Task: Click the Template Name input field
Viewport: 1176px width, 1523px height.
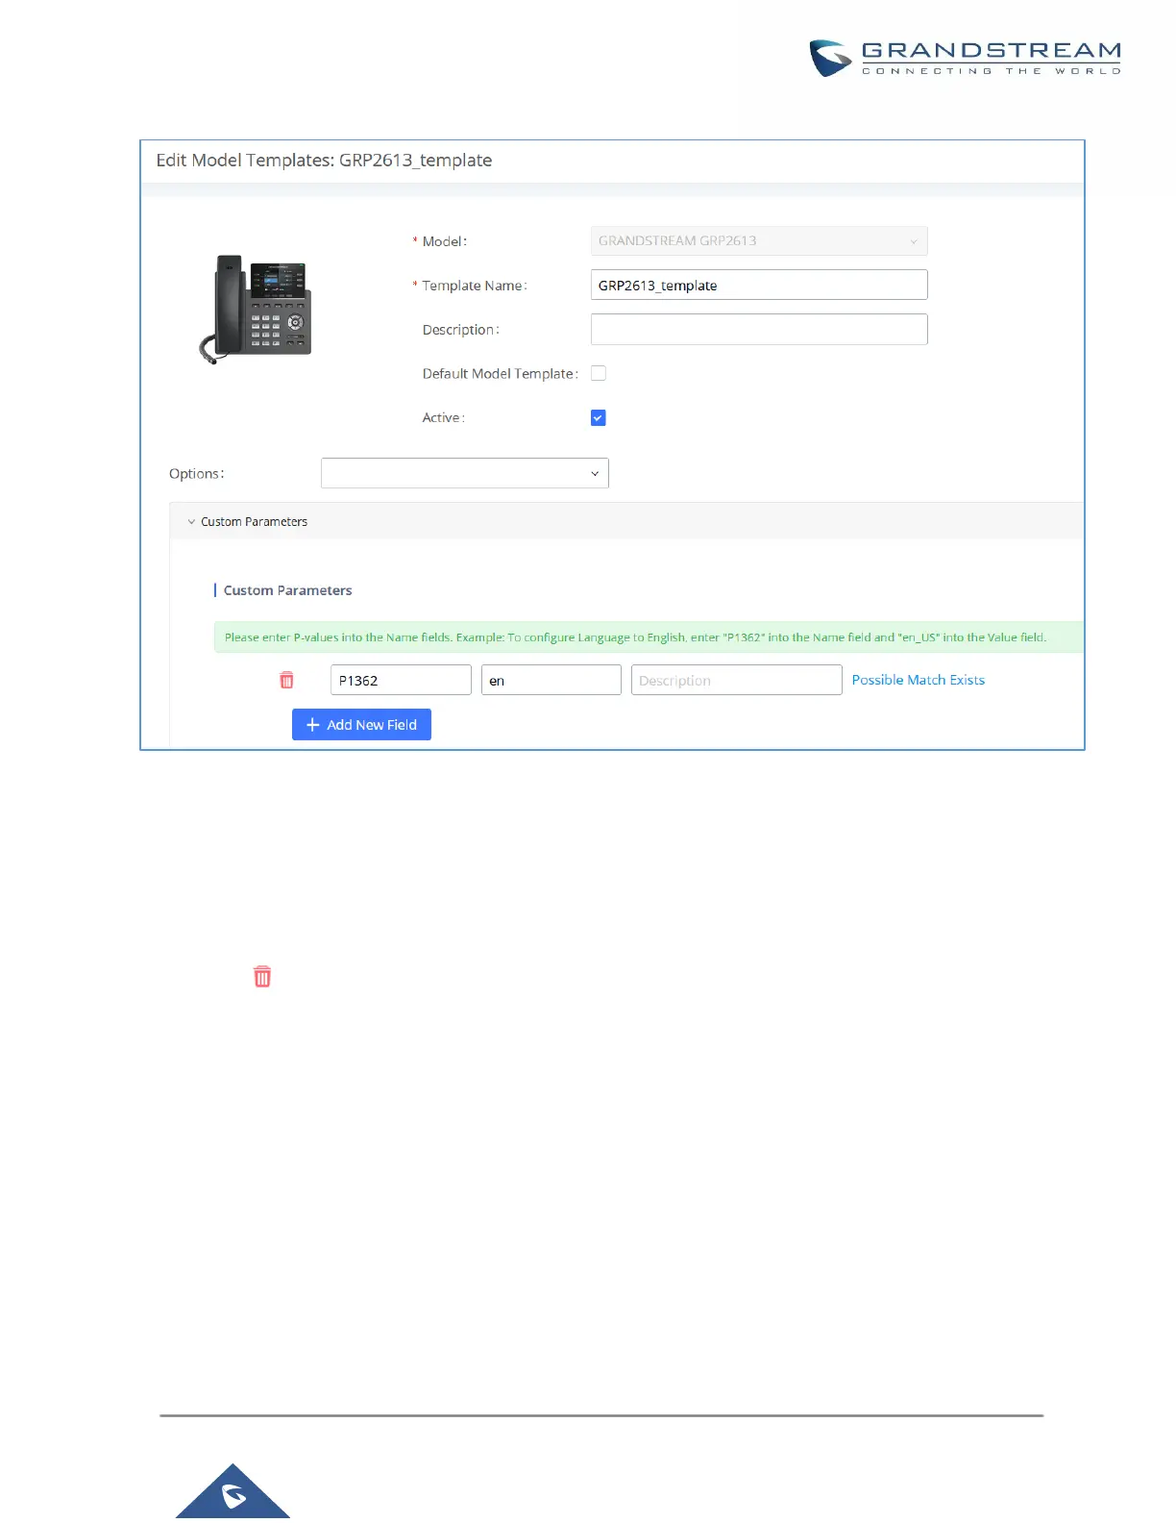Action: [x=759, y=285]
